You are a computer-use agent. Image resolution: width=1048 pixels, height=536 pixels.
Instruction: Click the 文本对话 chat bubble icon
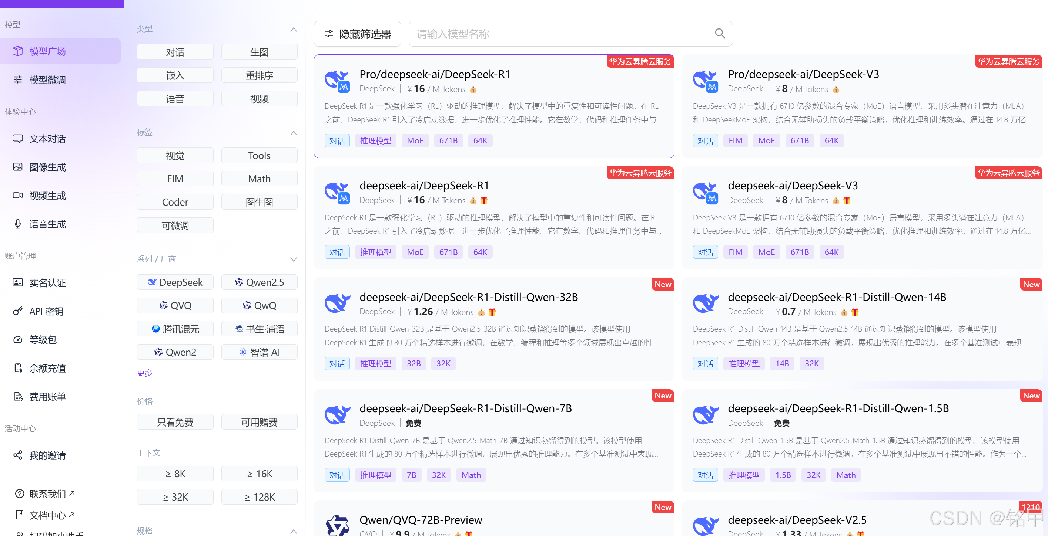coord(17,139)
